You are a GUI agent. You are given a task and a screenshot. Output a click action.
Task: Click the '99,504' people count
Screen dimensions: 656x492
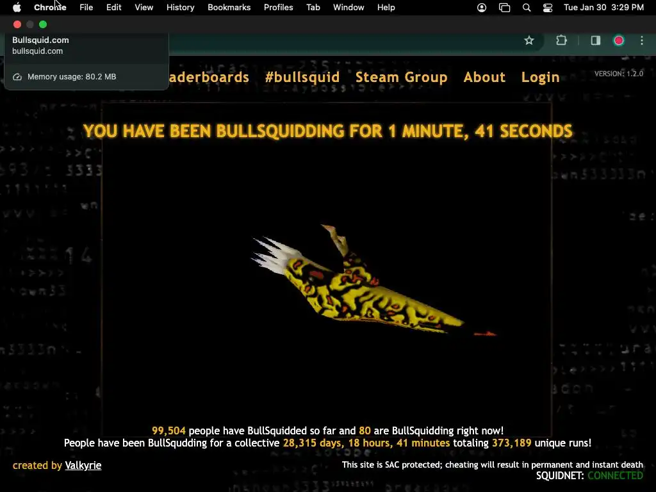[168, 431]
